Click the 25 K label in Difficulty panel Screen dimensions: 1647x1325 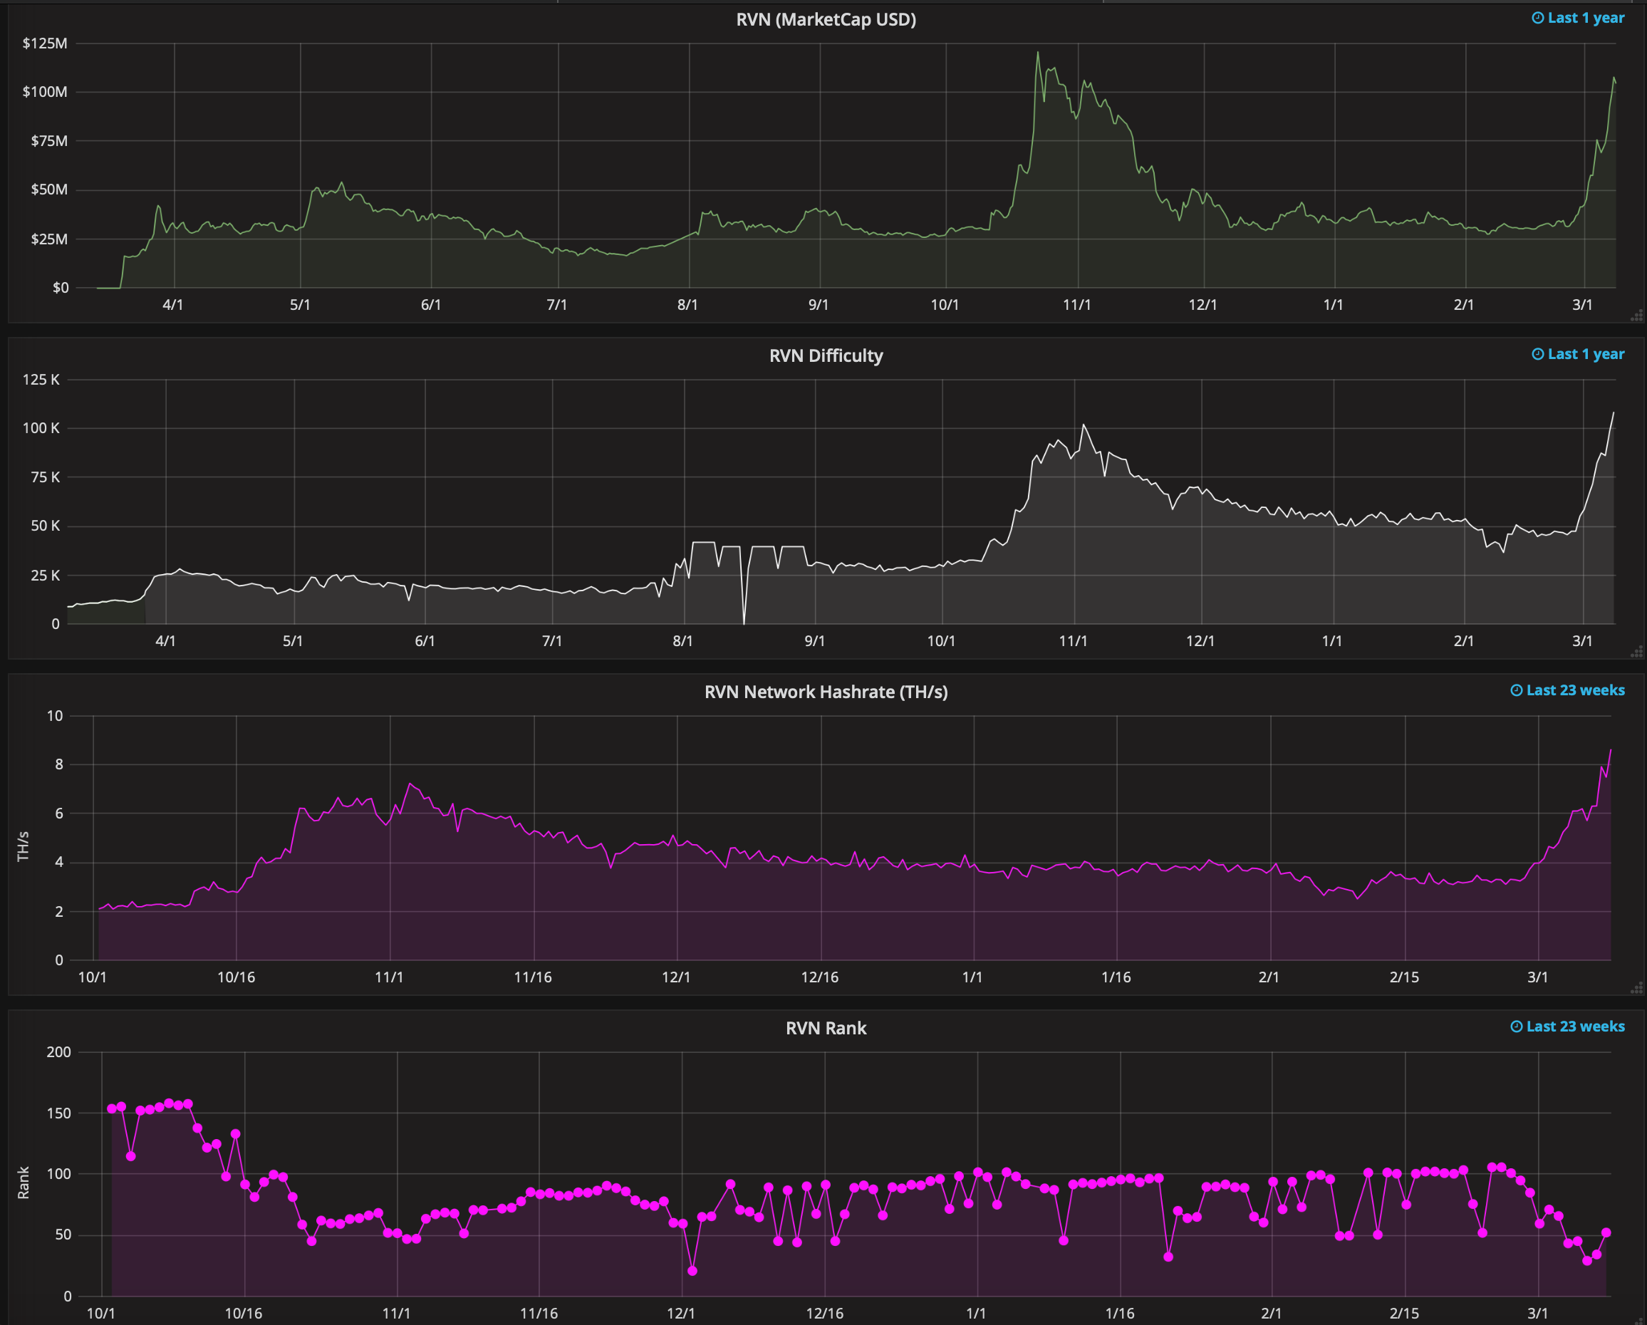click(x=45, y=576)
